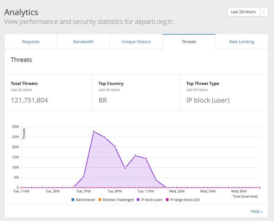The image size is (274, 221).
Task: Click the arrow icon beside Help
Action: pyautogui.click(x=262, y=212)
